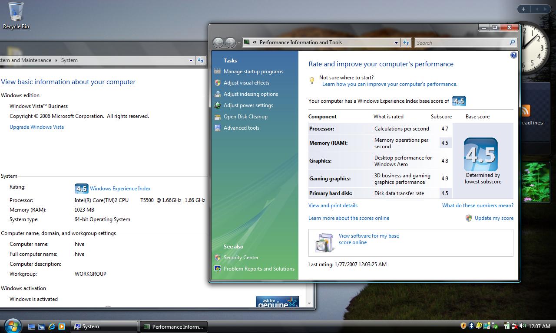556x333 pixels.
Task: Click the Problem Reports and Solutions icon
Action: [218, 269]
